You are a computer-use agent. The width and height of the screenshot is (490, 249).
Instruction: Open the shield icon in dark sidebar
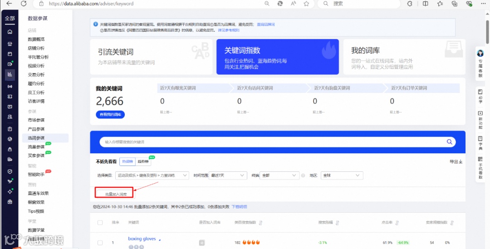[x=10, y=171]
